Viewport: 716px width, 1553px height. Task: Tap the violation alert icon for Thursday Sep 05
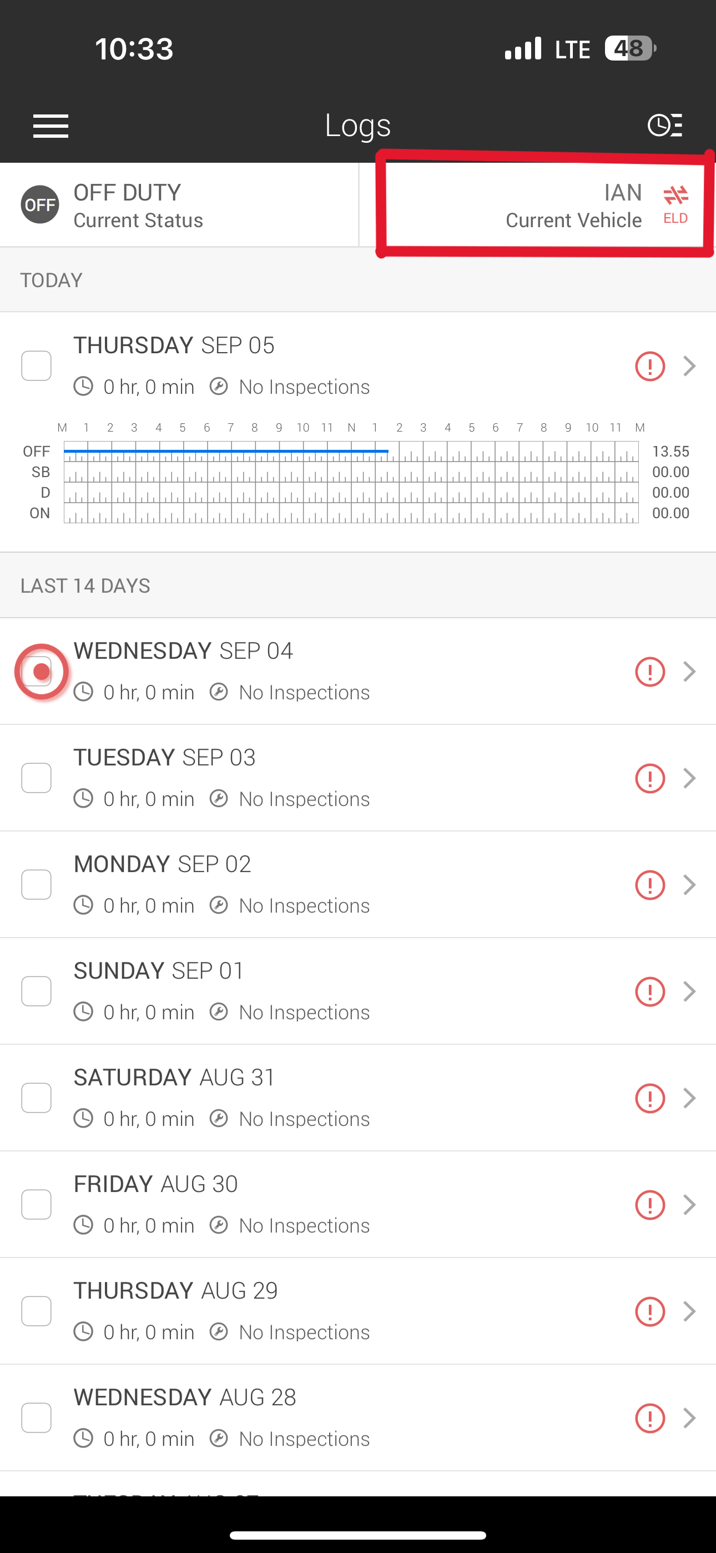650,366
